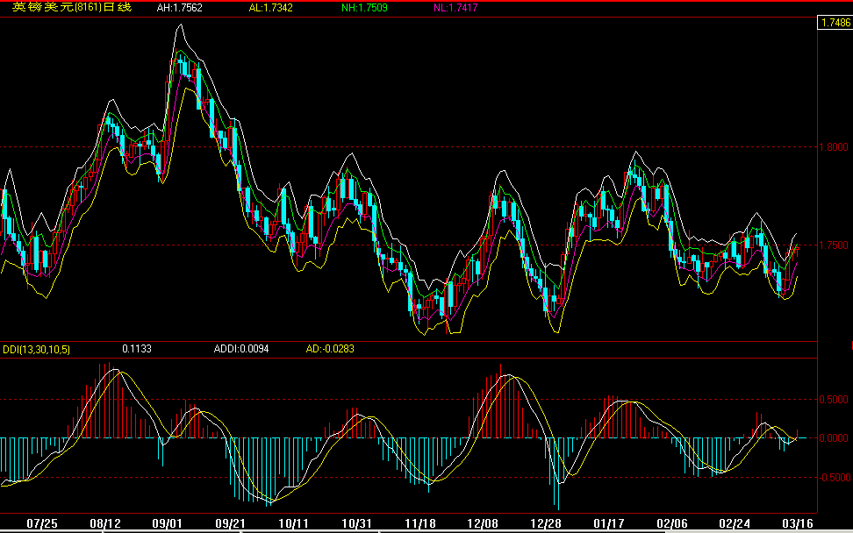Viewport: 853px width, 533px height.
Task: Select the 09/01 date on time axis
Action: pyautogui.click(x=166, y=523)
